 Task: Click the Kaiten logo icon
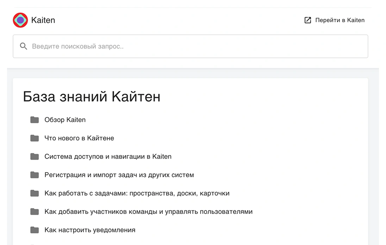click(20, 20)
